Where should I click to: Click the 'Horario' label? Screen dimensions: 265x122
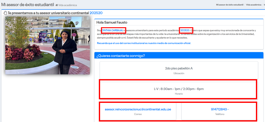179,94
